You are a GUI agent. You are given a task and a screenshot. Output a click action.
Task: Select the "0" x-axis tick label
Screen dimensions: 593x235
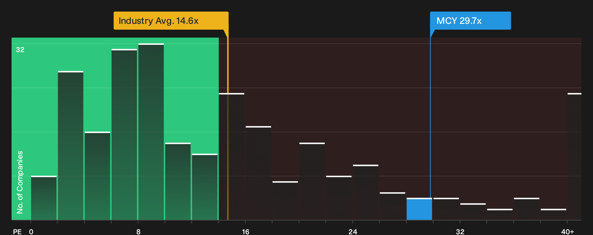coord(31,231)
